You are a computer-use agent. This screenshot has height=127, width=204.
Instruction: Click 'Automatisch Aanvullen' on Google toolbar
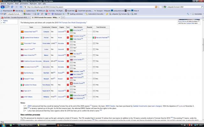coord(95,14)
